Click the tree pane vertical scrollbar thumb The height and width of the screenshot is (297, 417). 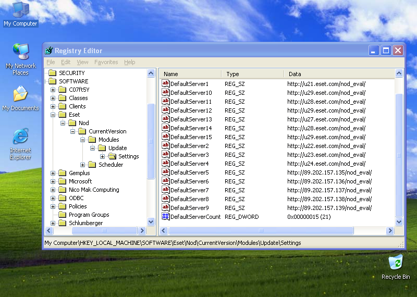pos(151,141)
